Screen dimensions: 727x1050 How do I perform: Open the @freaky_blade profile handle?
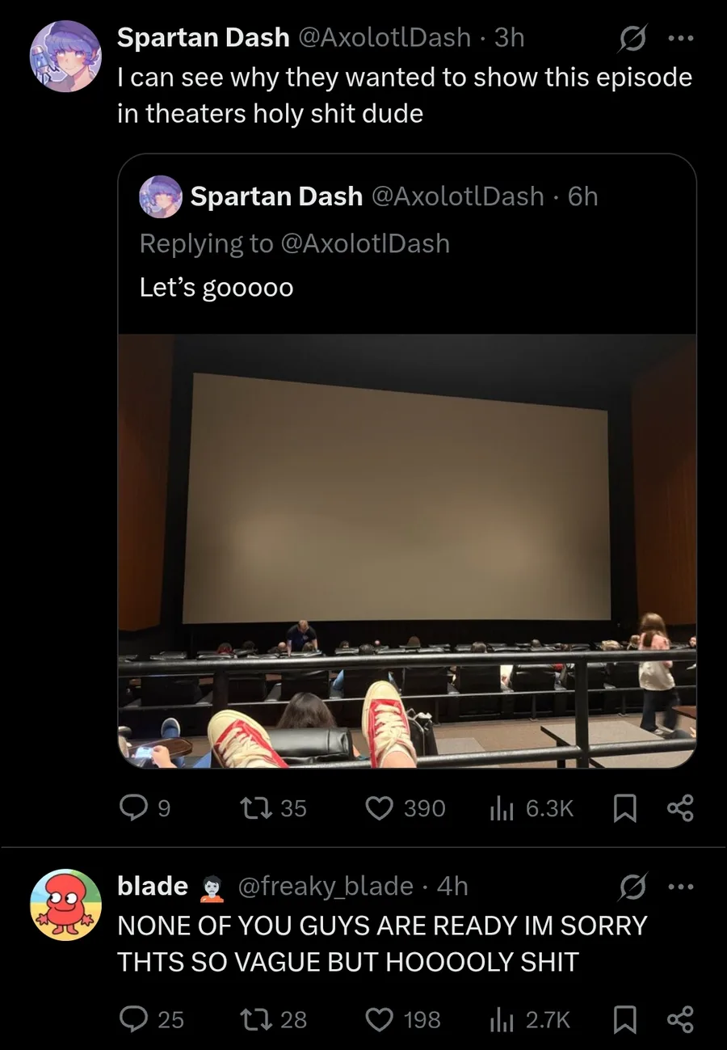click(326, 886)
